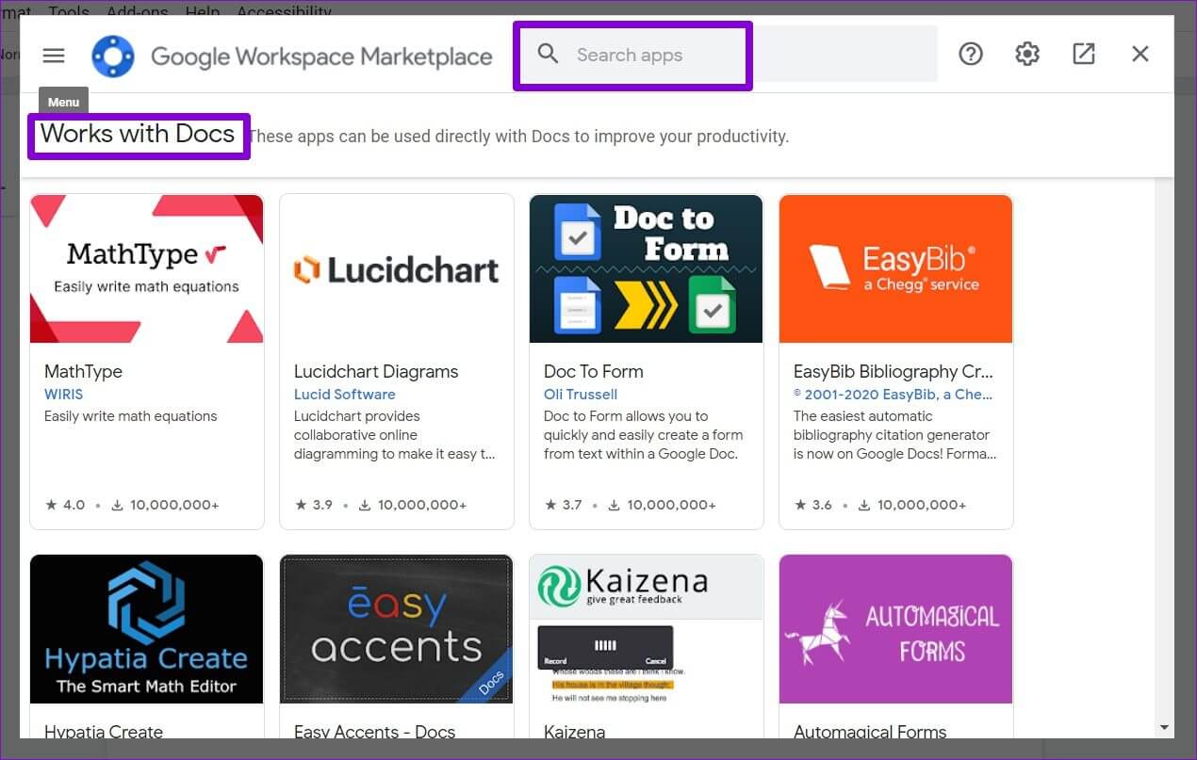Select the MathType app title
The width and height of the screenshot is (1197, 760).
pyautogui.click(x=84, y=371)
